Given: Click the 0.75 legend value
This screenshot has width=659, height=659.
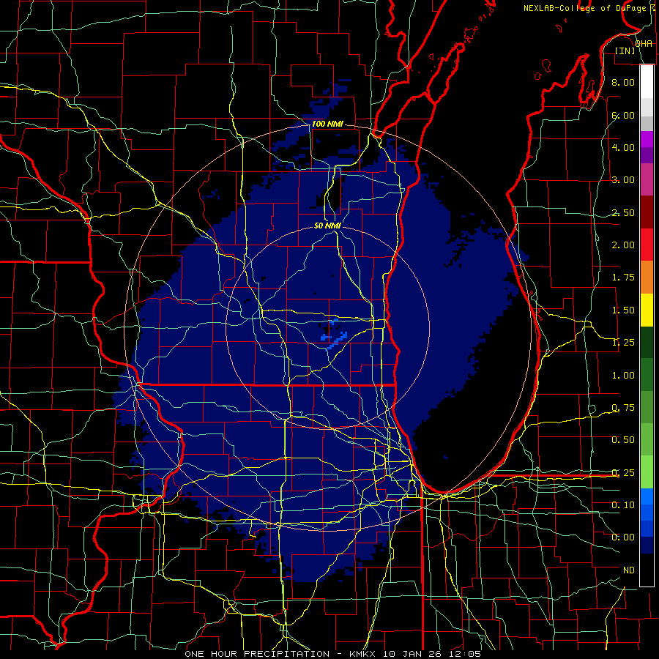Looking at the screenshot, I should point(623,408).
